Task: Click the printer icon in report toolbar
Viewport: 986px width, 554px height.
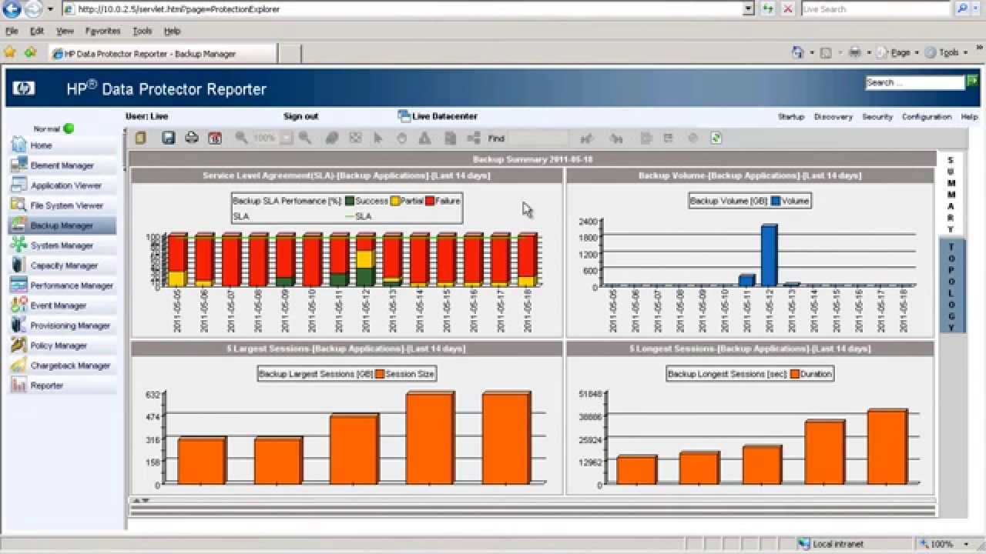Action: [192, 138]
